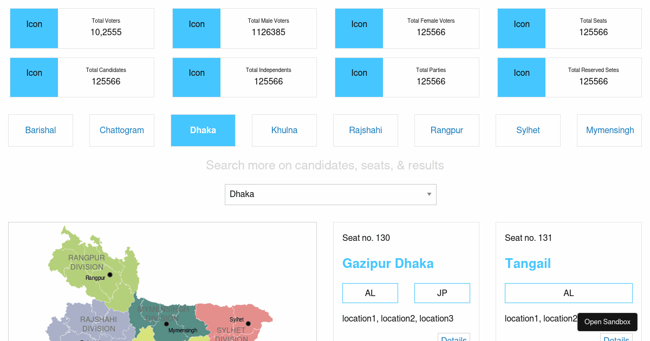Click the AL button under Gazipur Dhaka
650x341 pixels.
(x=370, y=293)
